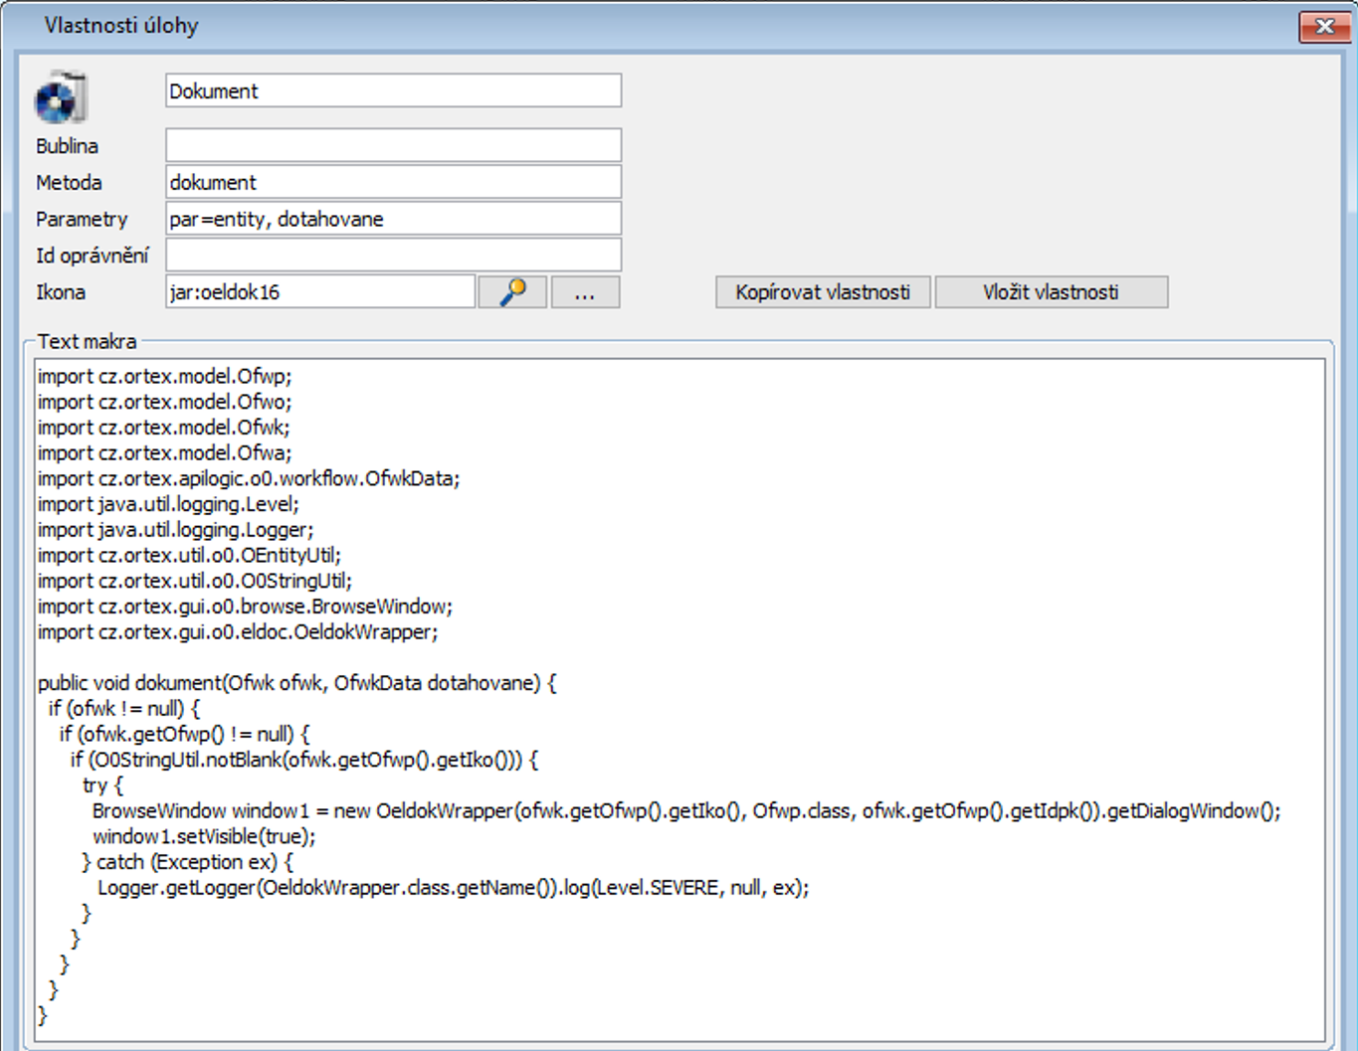This screenshot has height=1051, width=1358.
Task: Open icon browser with the ellipsis button
Action: 585,292
